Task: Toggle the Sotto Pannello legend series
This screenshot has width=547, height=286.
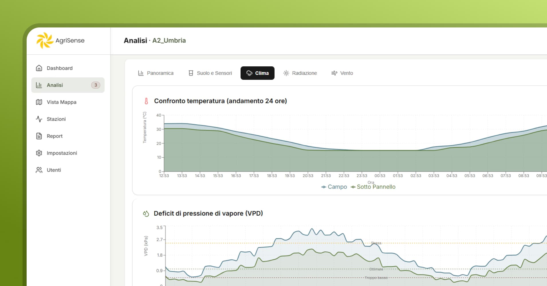Action: [x=373, y=187]
